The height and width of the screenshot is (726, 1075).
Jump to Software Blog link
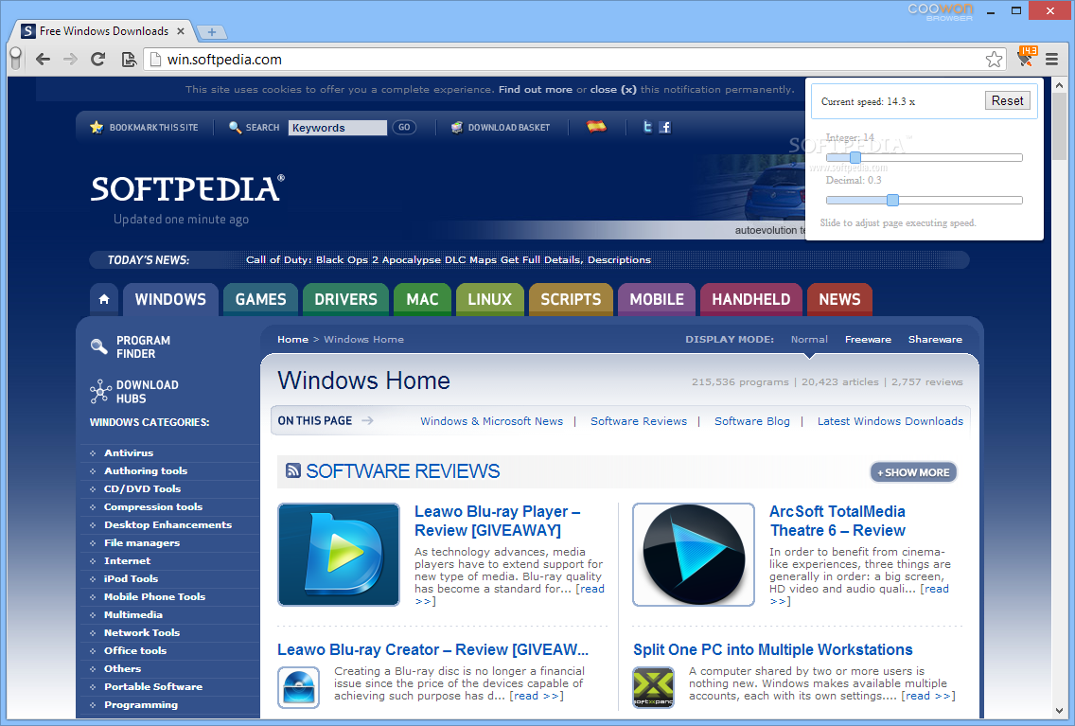point(752,421)
